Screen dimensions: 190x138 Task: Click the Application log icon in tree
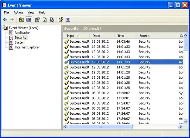[11, 33]
